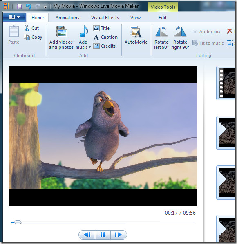Viewport: 237px width, 244px height.
Task: Open the Movie Maker application menu button
Action: coord(14,17)
